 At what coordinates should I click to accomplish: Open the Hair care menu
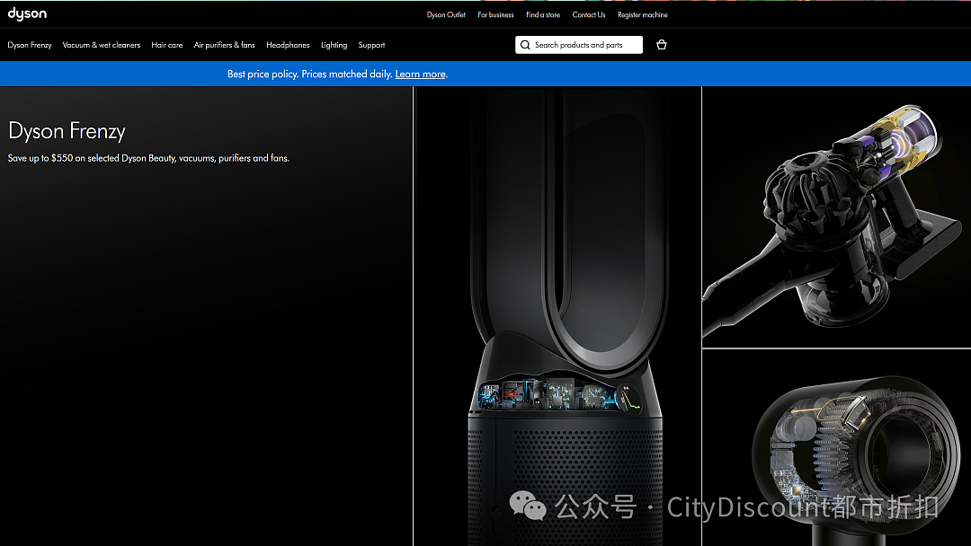[167, 45]
